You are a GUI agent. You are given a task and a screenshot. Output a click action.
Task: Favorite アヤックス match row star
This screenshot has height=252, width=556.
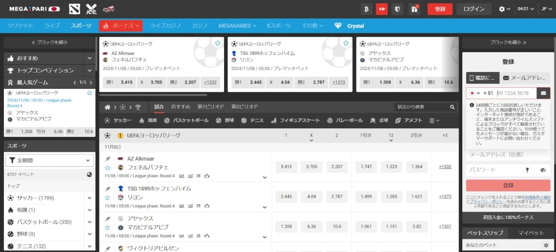[x=108, y=228]
